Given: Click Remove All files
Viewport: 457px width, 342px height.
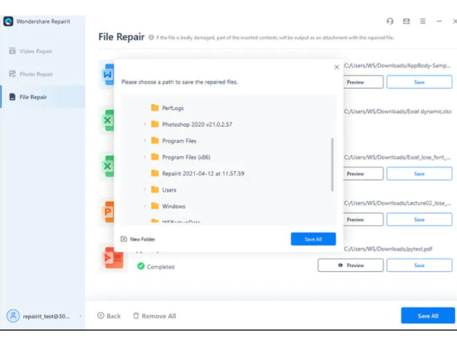Looking at the screenshot, I should pos(154,316).
